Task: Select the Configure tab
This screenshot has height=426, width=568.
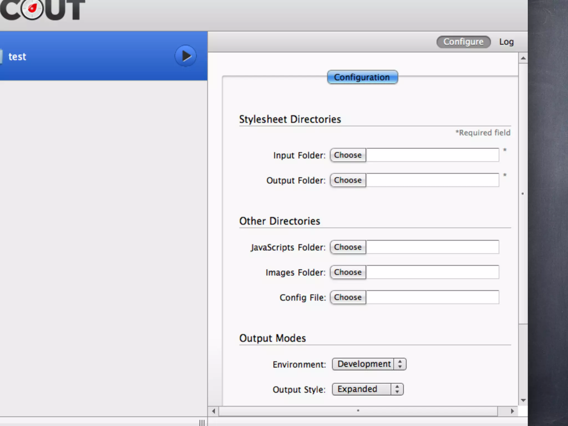Action: 463,42
